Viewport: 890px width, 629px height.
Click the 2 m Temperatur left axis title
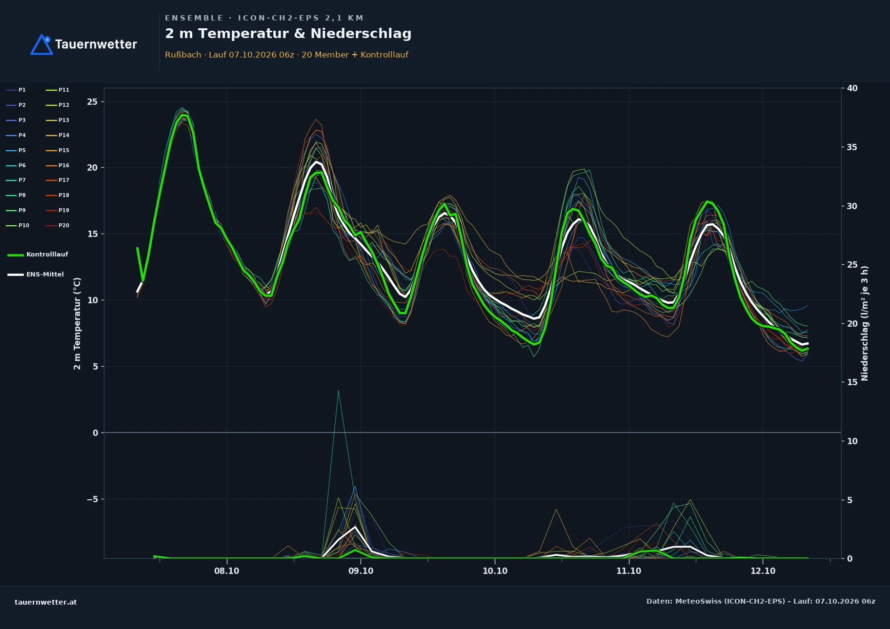77,323
